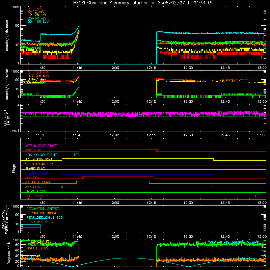Select the PARTICLE_FLAG label
This screenshot has width=270, height=270.
point(38,182)
